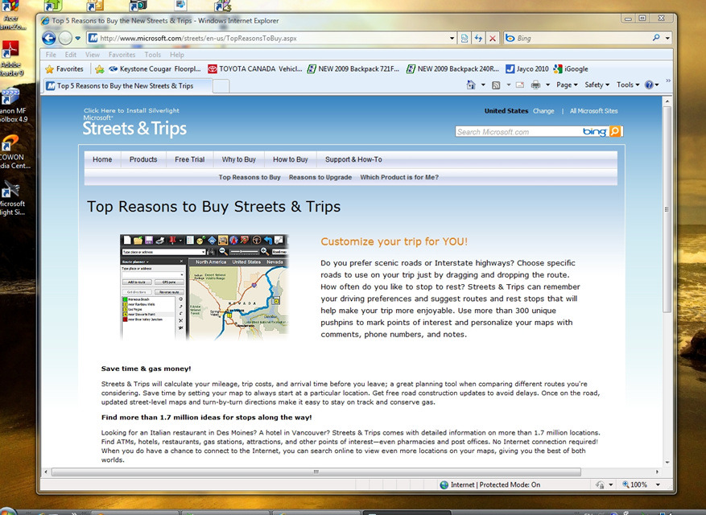Expand the Print dropdown arrow
Screen dimensions: 706x515
547,84
